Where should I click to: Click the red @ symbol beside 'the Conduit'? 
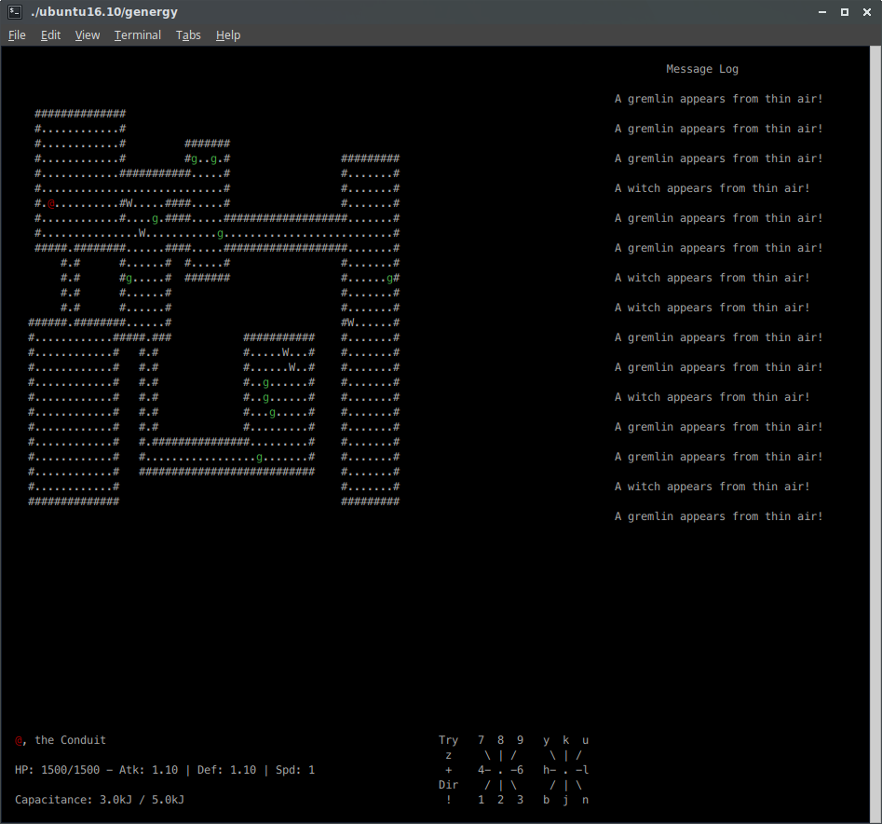click(19, 740)
